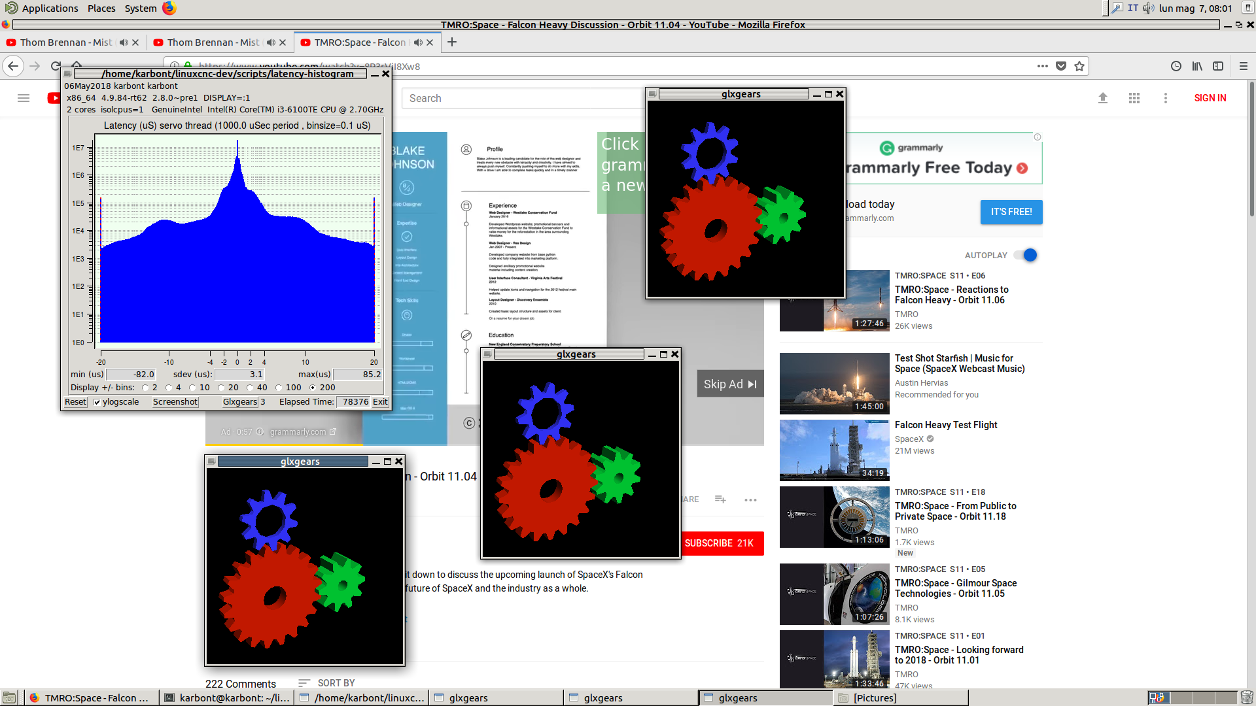This screenshot has height=706, width=1256.
Task: Click the SUBSCRIBE 21K button
Action: coord(719,543)
